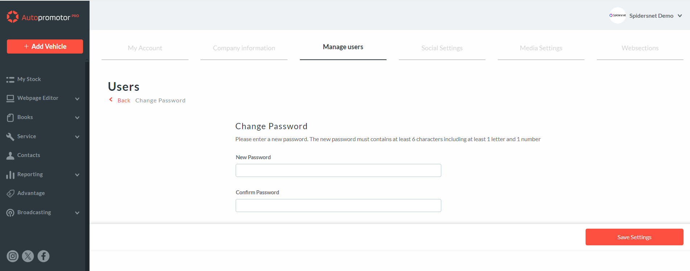Click the Add Vehicle button
The width and height of the screenshot is (690, 271).
point(45,46)
